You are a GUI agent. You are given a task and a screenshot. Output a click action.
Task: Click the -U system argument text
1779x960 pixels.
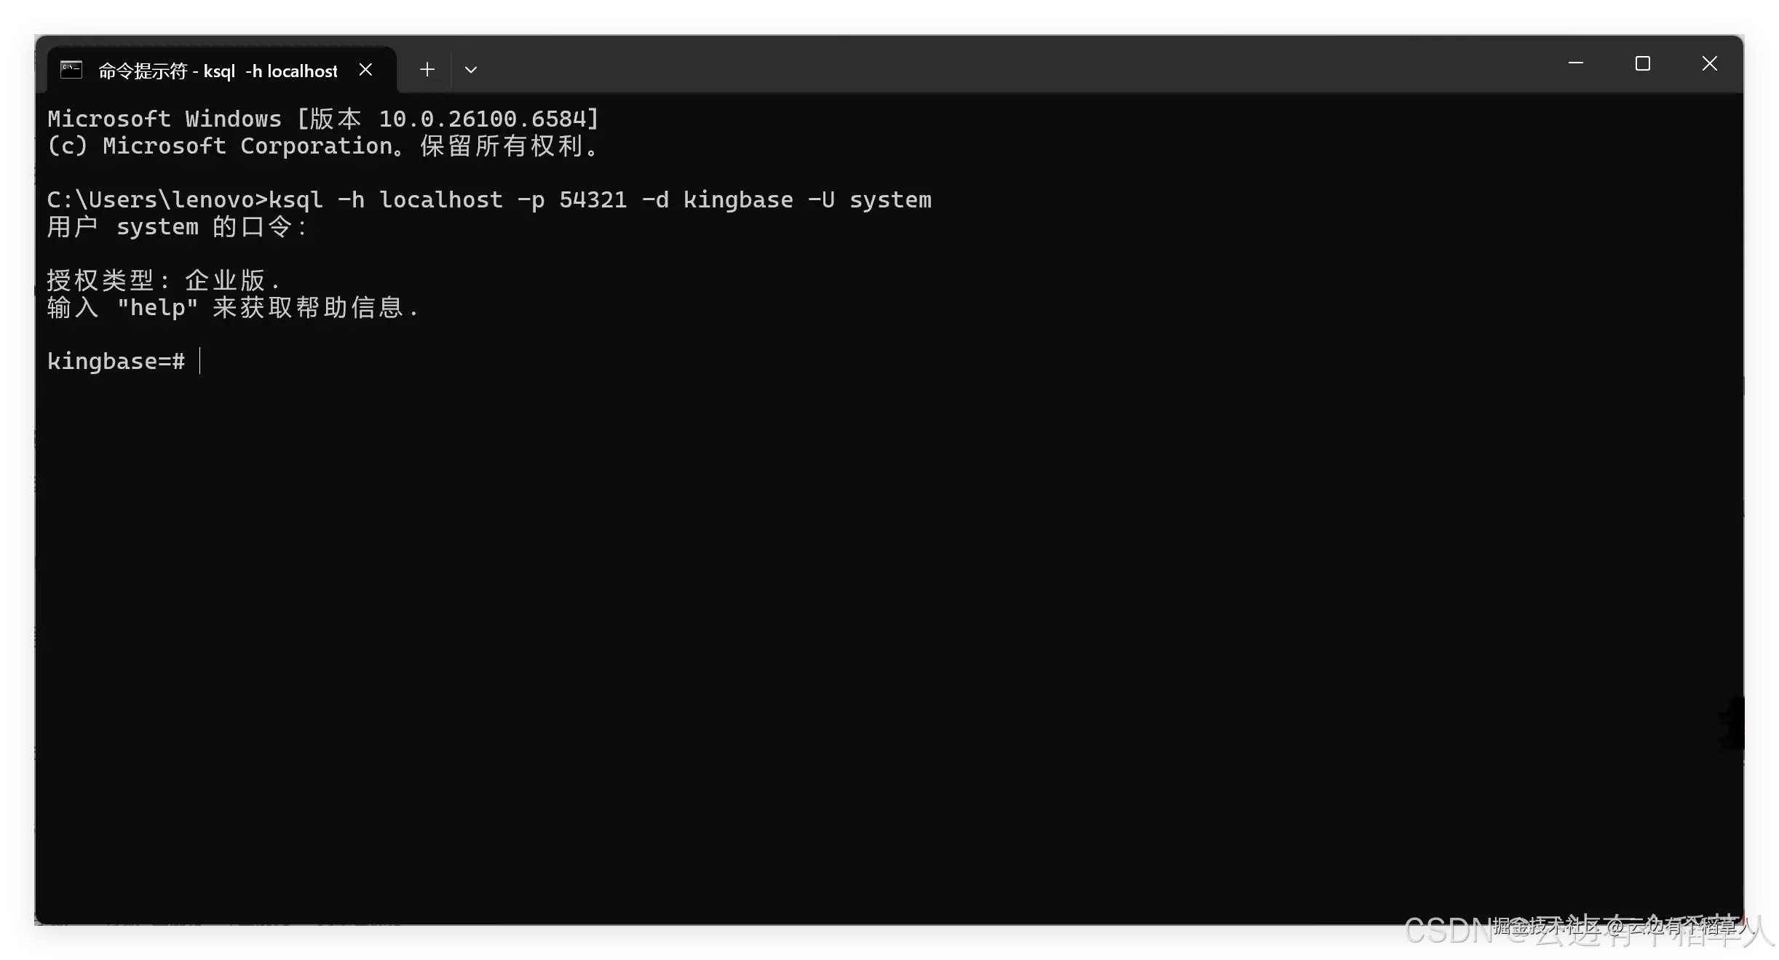click(869, 199)
